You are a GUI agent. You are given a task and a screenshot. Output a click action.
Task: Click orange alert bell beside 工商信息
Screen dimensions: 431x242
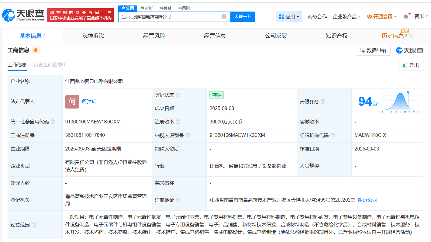click(36, 50)
